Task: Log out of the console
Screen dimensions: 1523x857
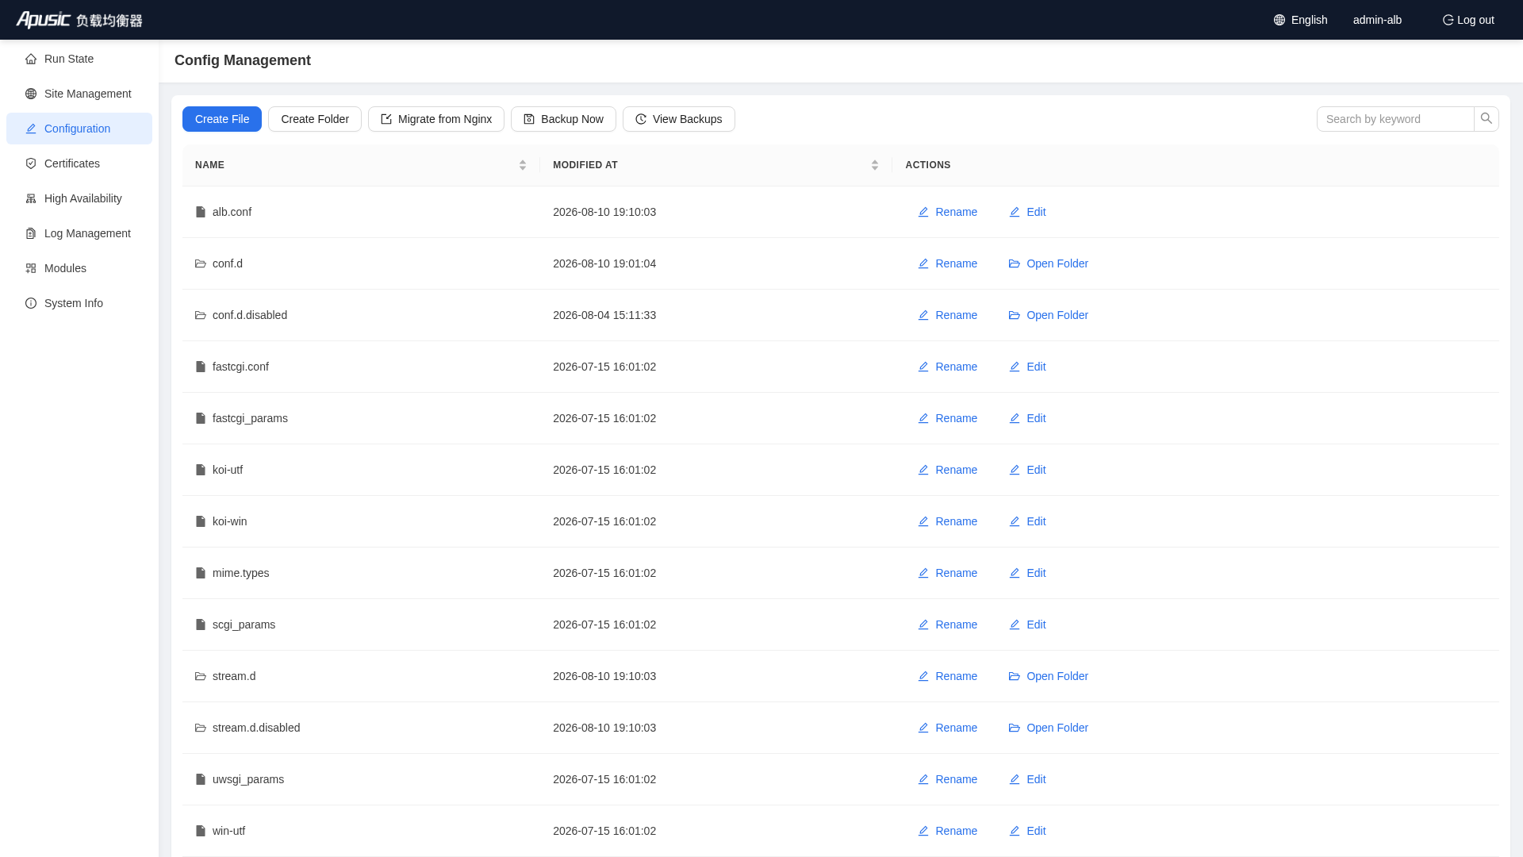Action: coord(1468,20)
